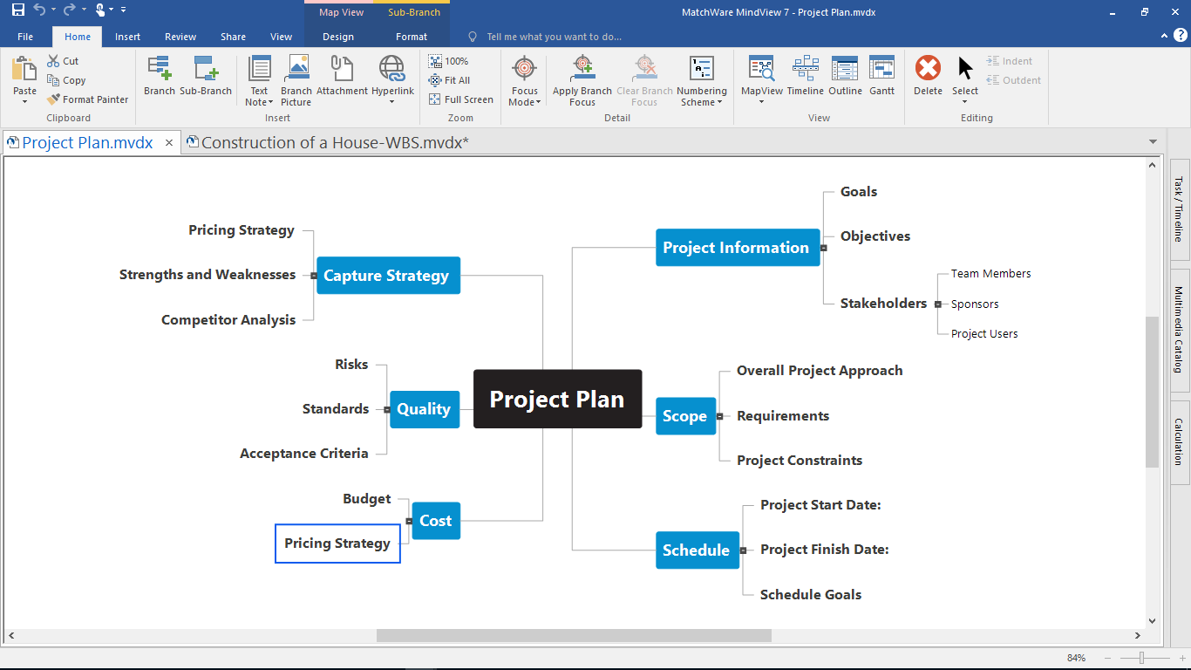Screen dimensions: 1191x670
Task: Open the Outline view
Action: pos(845,75)
